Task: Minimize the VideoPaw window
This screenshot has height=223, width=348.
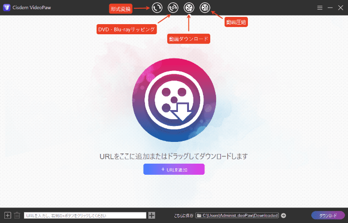Action: click(330, 8)
